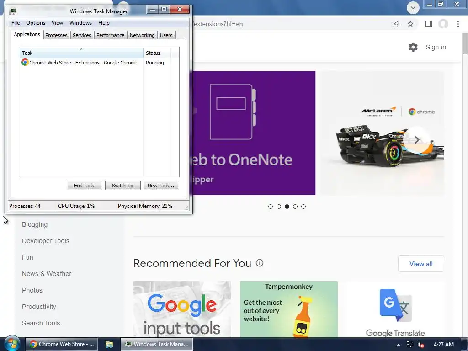Click the New Task... button
Image resolution: width=468 pixels, height=351 pixels.
[x=161, y=186]
